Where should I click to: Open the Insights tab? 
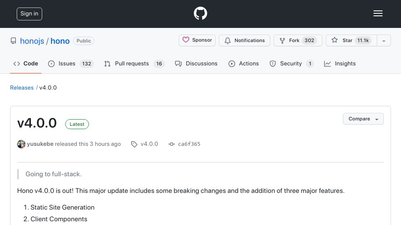(x=340, y=63)
